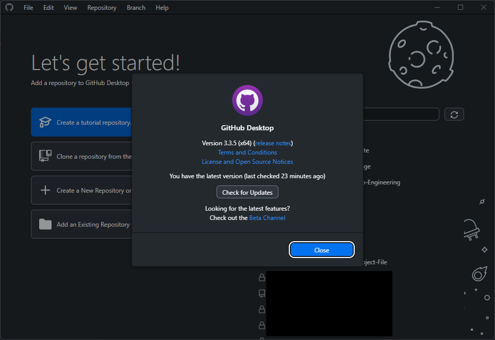This screenshot has height=340, width=495.
Task: Open the release notes link
Action: click(x=273, y=143)
